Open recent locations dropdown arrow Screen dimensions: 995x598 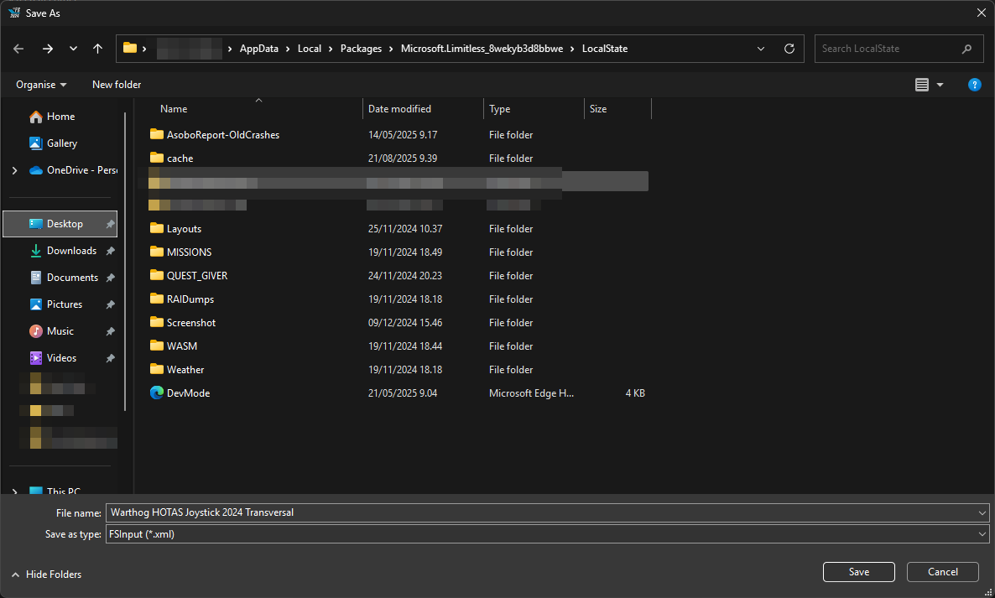(x=73, y=49)
